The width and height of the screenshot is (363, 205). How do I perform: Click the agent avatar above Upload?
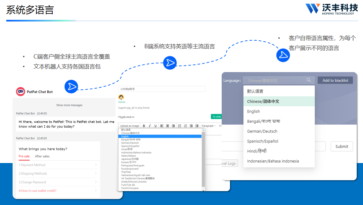tap(121, 97)
